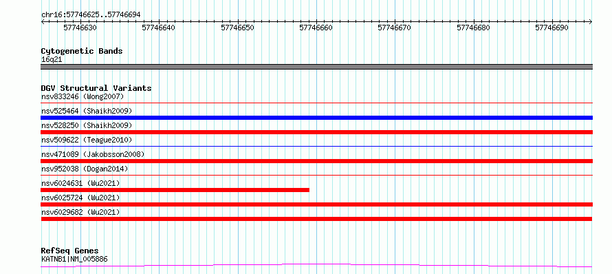Click the chr16:57746625..57746694 region label
Viewport: 612px width, 274px height.
tap(91, 15)
